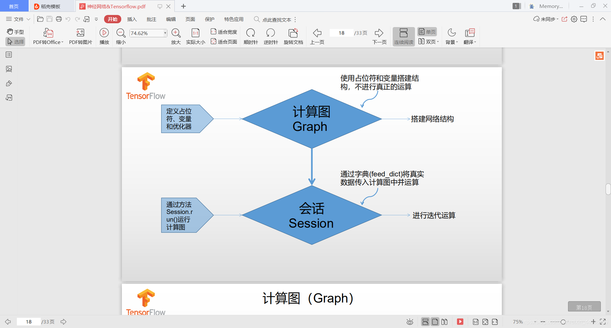611x328 pixels.
Task: Collapse ribbon with up chevron
Action: (x=603, y=19)
